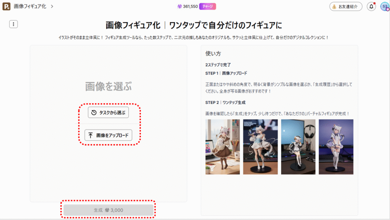
Task: Click the 画像フィギュア化 breadcrumb title
Action: click(x=30, y=6)
